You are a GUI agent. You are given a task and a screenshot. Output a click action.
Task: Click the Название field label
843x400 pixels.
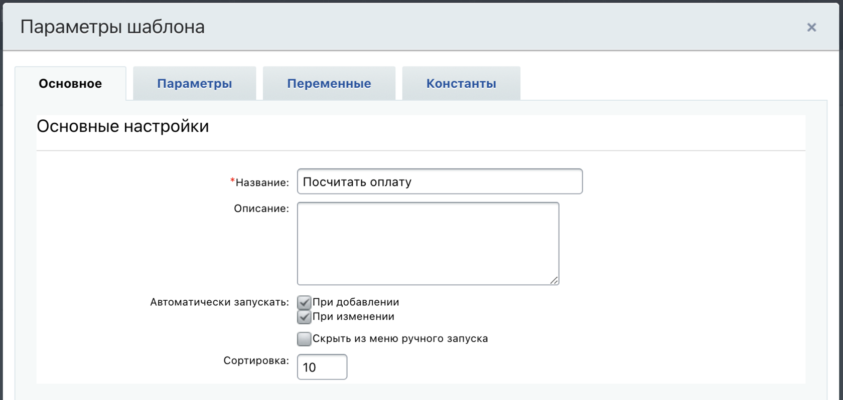click(x=262, y=183)
